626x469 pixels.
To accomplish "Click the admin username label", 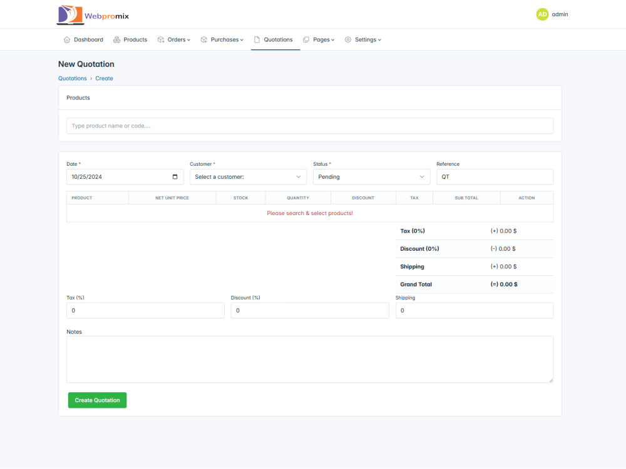I will pyautogui.click(x=560, y=14).
